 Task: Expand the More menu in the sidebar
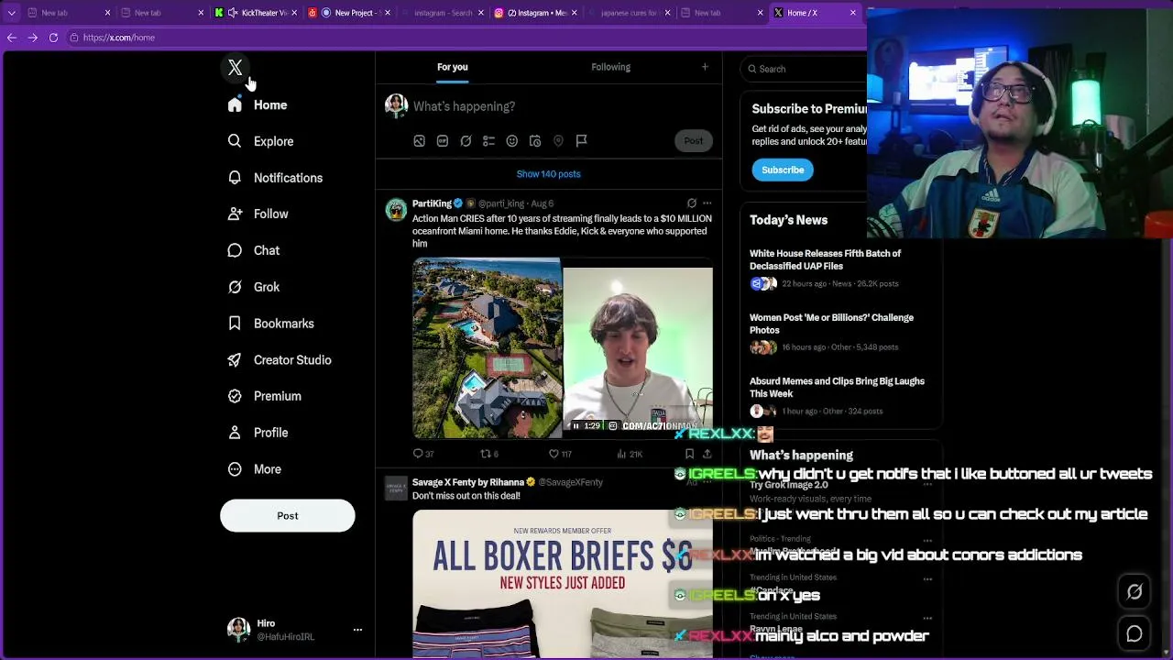[255, 469]
